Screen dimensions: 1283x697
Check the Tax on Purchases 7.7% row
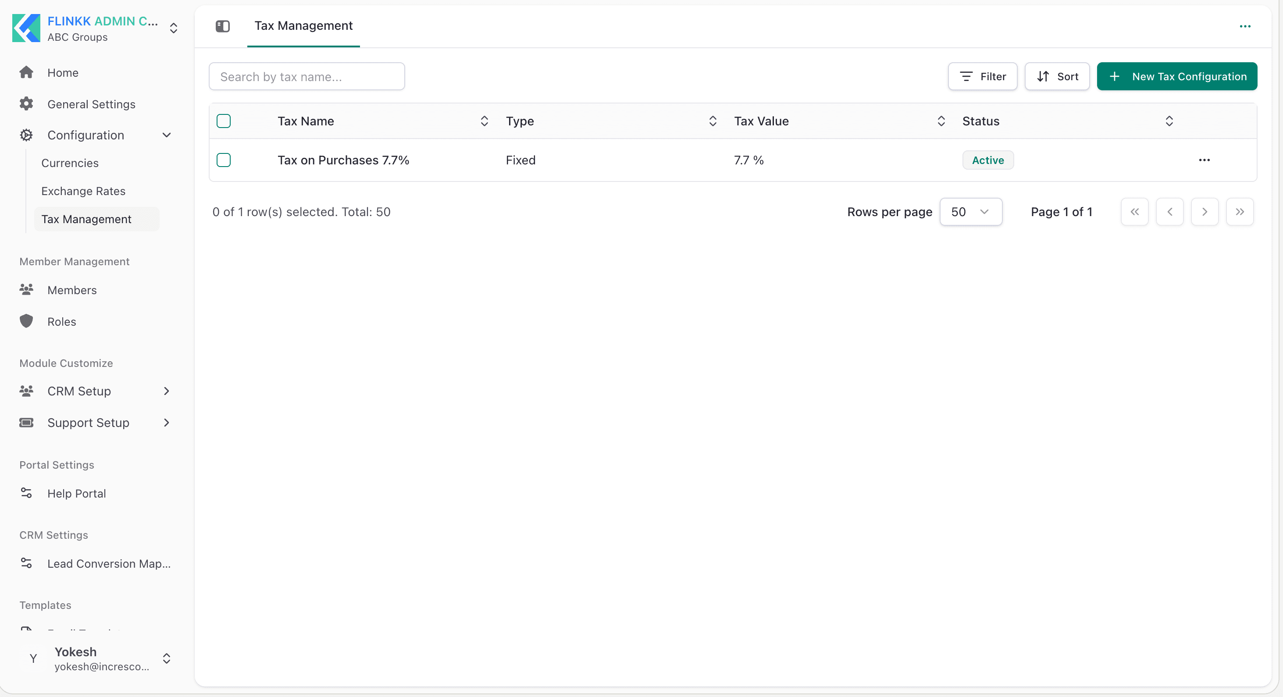click(224, 160)
